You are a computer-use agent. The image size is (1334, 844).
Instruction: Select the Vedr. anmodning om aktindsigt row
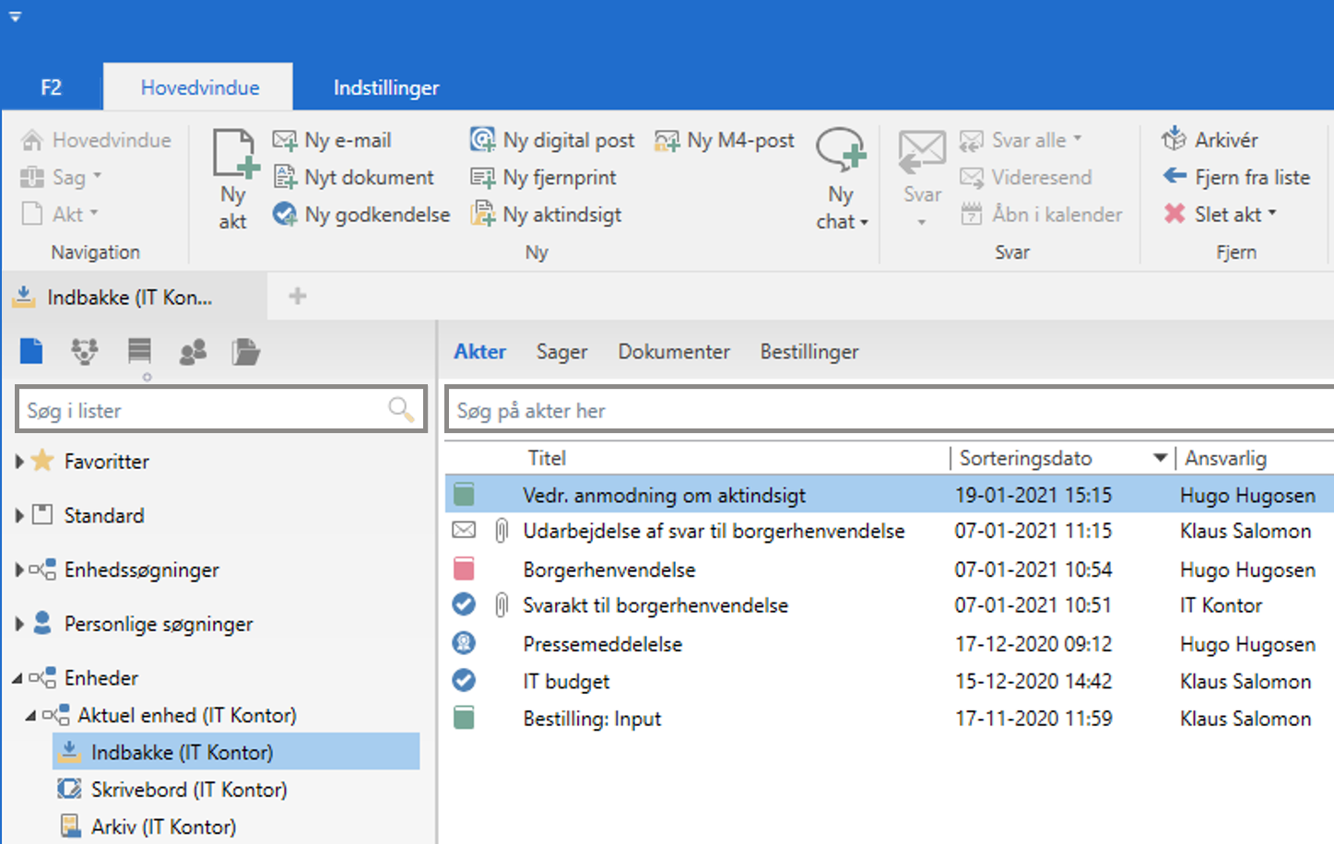889,495
